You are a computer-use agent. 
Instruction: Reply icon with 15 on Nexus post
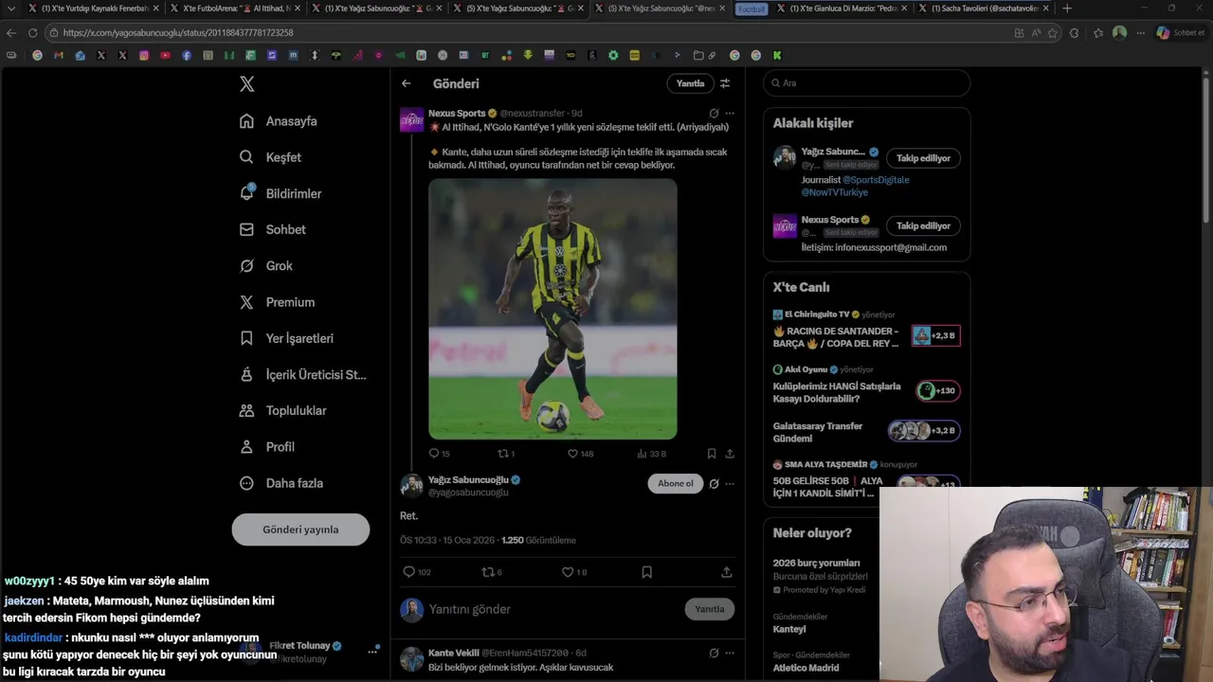(439, 454)
